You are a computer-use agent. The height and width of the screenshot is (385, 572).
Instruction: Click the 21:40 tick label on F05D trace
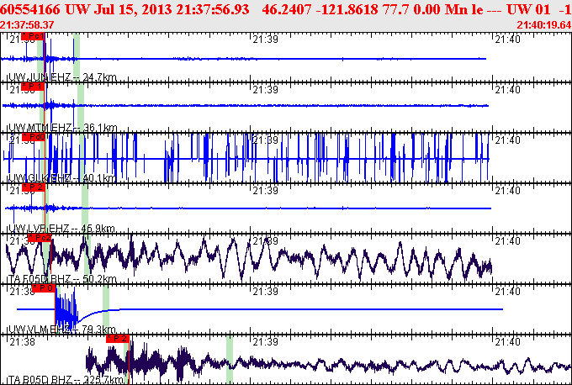(507, 240)
